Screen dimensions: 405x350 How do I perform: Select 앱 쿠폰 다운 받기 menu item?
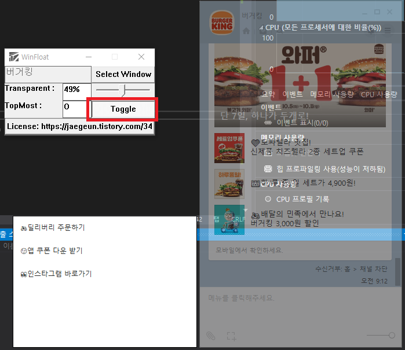52,250
